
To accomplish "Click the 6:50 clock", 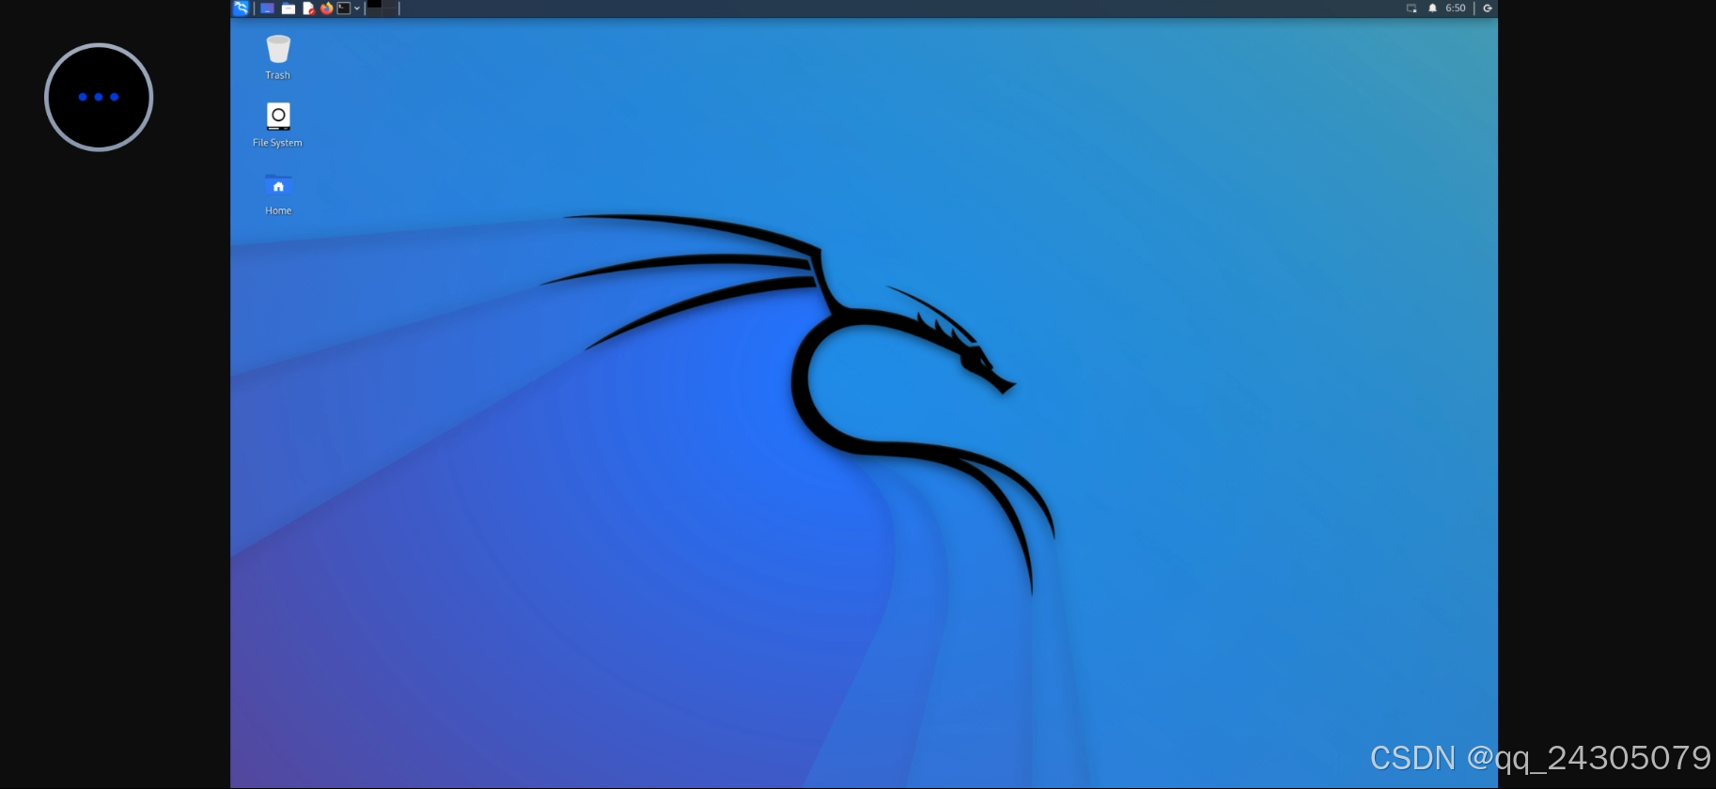I will pyautogui.click(x=1456, y=8).
